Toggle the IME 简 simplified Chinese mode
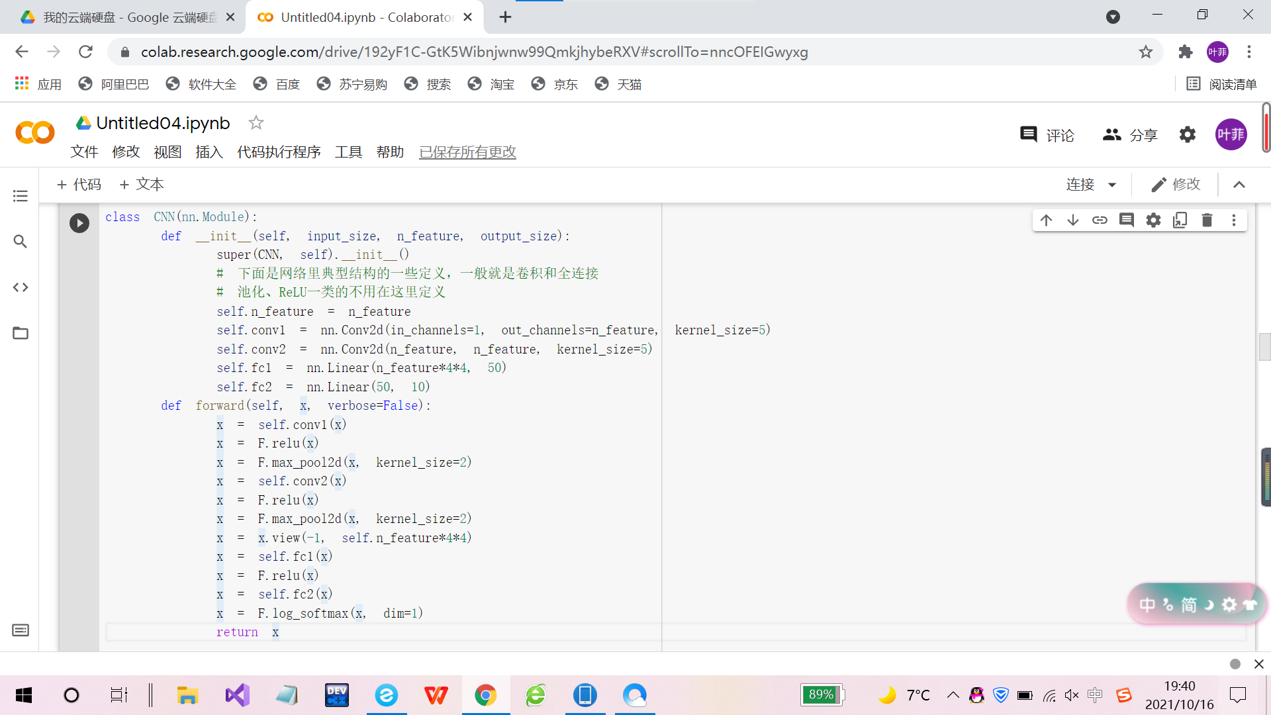 [x=1189, y=604]
